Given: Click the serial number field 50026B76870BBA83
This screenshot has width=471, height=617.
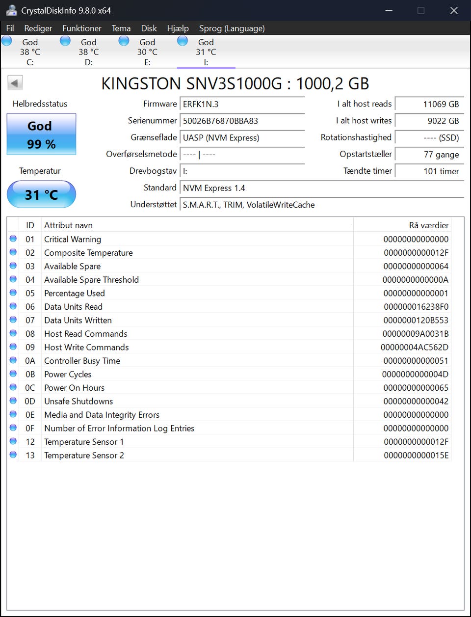Looking at the screenshot, I should (x=242, y=121).
